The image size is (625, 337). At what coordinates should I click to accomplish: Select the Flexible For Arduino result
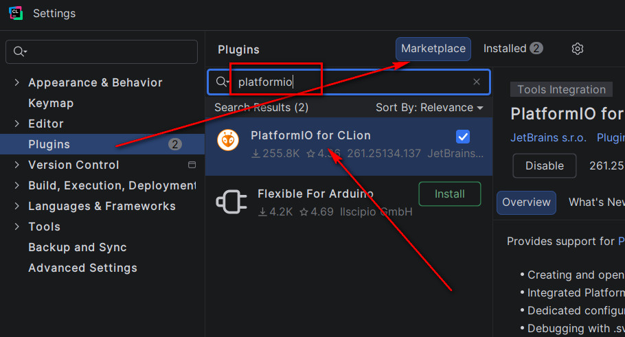click(x=349, y=202)
